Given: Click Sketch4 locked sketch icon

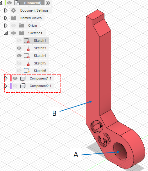Looking at the screenshot, I should click(27, 56).
